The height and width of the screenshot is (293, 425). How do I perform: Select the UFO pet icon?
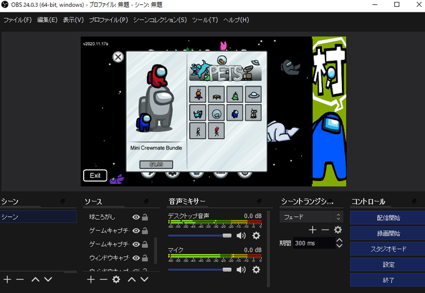[253, 95]
